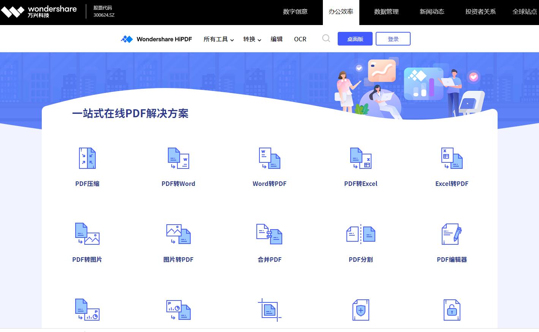Select the PDF压缩 compression tool icon
Image resolution: width=539 pixels, height=332 pixels.
(x=87, y=158)
